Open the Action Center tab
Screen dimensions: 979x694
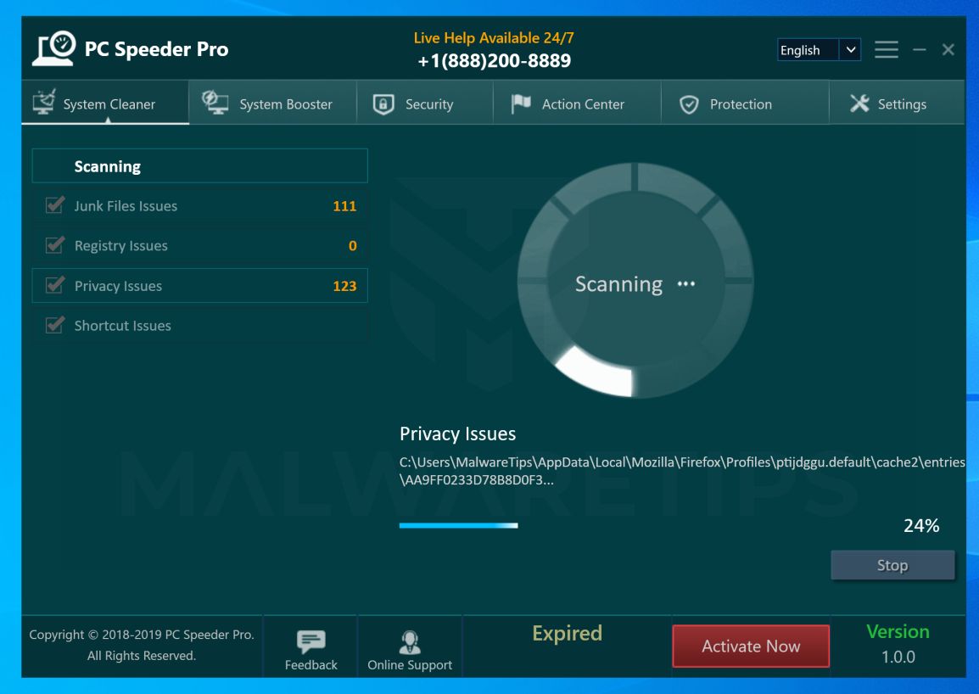[x=578, y=103]
